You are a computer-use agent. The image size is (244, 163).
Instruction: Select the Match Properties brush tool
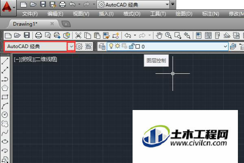point(107,35)
